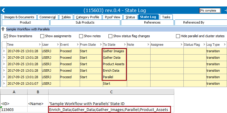
Task: Click the back arrow icon in title bar
Action: pyautogui.click(x=3, y=10)
